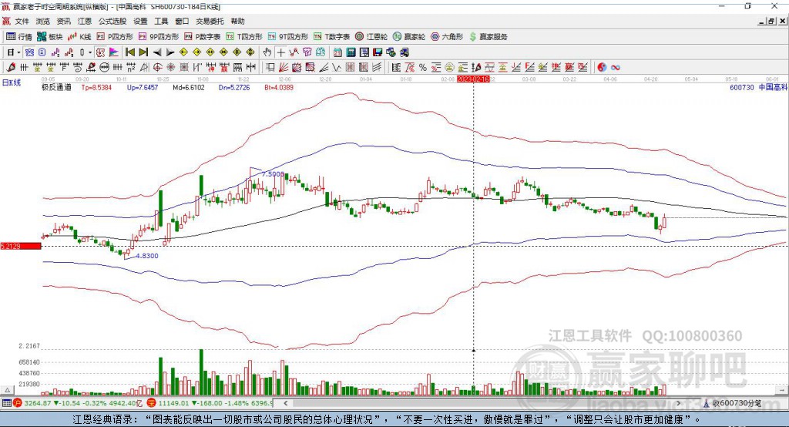The image size is (789, 427).
Task: Click the volume panel collapse triangle
Action: click(x=7, y=390)
